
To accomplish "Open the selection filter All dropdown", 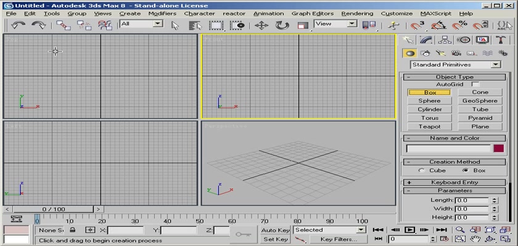I will (x=142, y=23).
